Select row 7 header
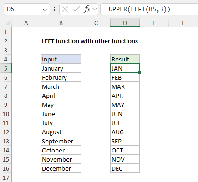Viewport: 198px width, 182px height. point(6,86)
